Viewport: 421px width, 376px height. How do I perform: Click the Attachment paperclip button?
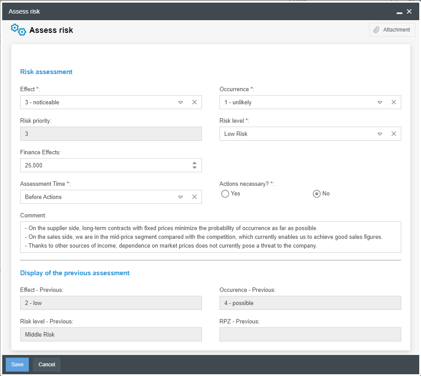coord(392,30)
